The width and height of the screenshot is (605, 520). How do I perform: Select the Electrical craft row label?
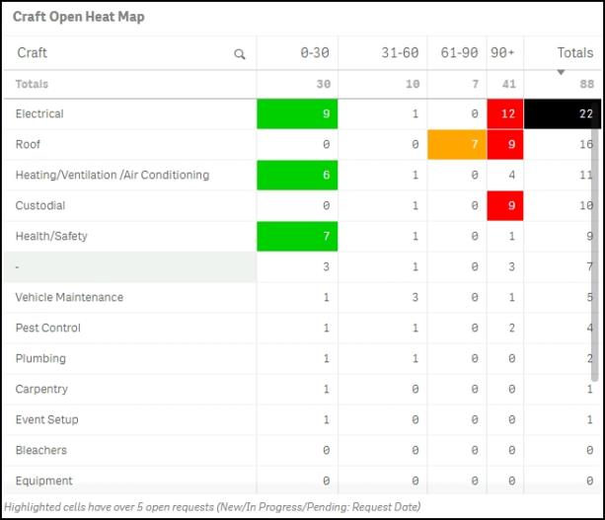click(39, 113)
